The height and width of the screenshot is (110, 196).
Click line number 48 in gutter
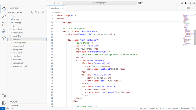click(x=52, y=61)
